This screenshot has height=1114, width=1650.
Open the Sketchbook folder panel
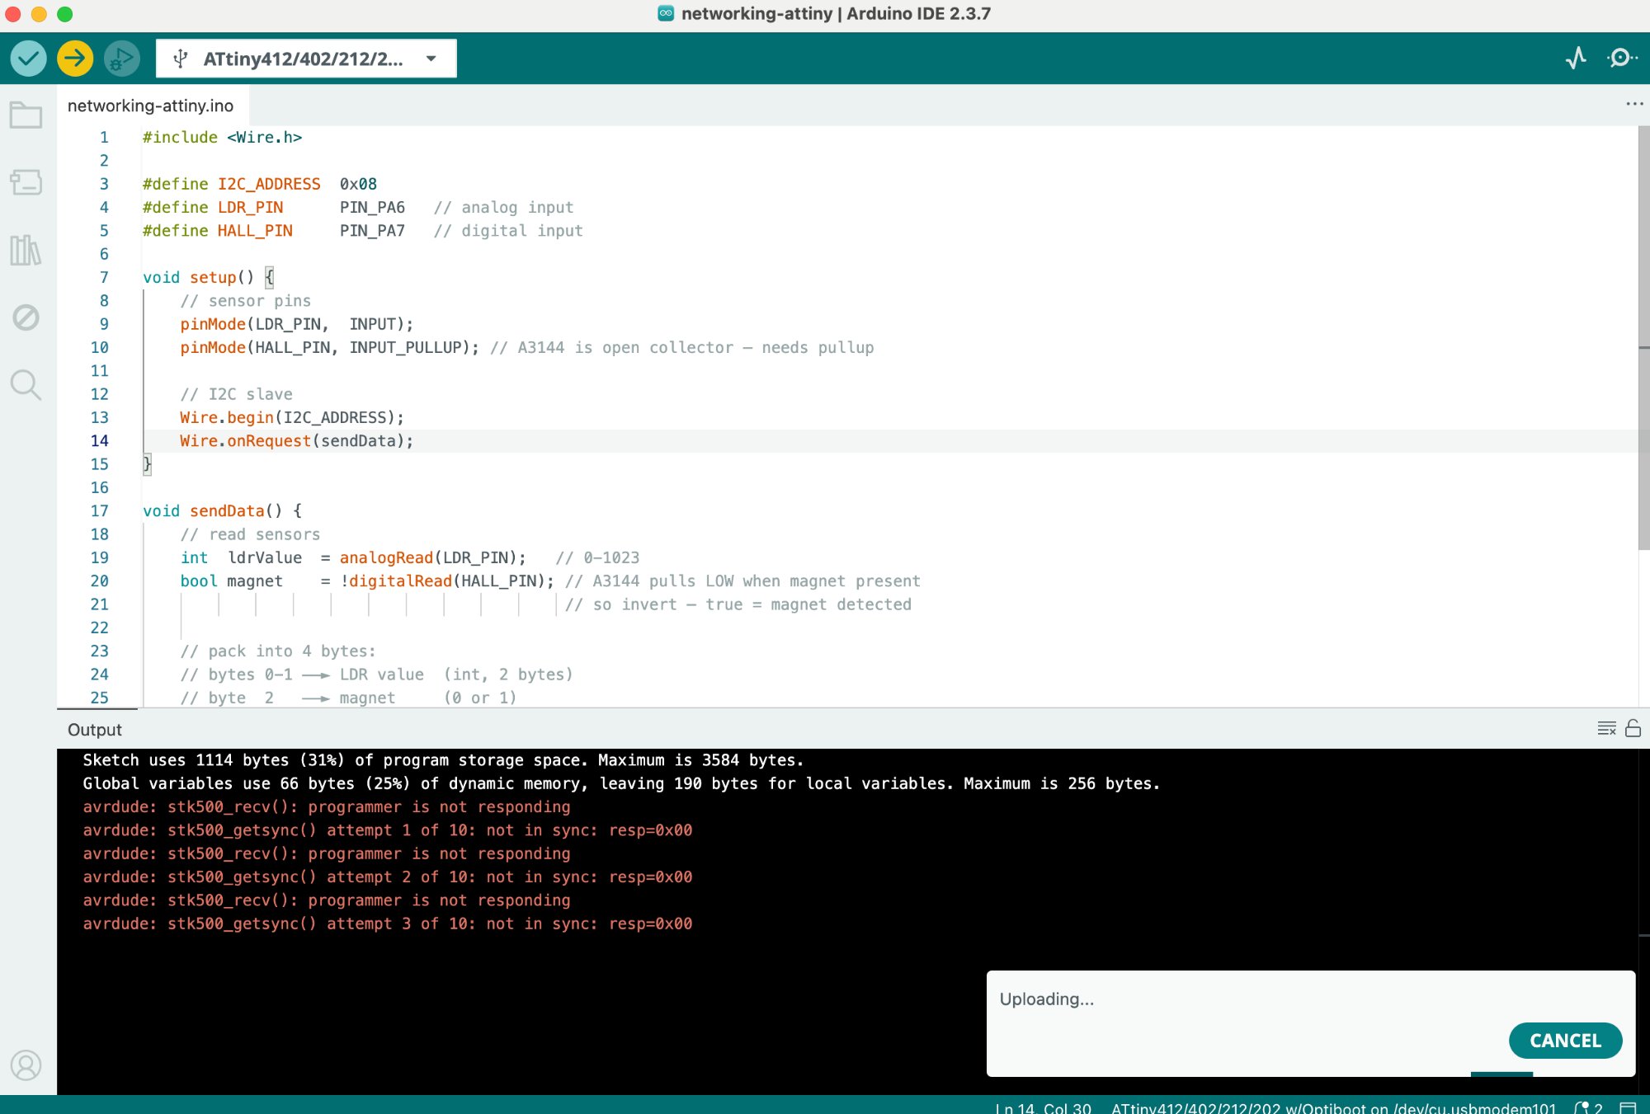pos(26,115)
